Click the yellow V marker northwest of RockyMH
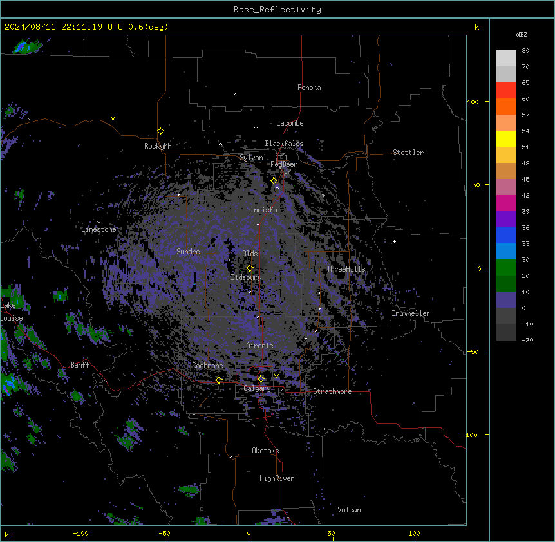Image resolution: width=555 pixels, height=542 pixels. point(113,118)
